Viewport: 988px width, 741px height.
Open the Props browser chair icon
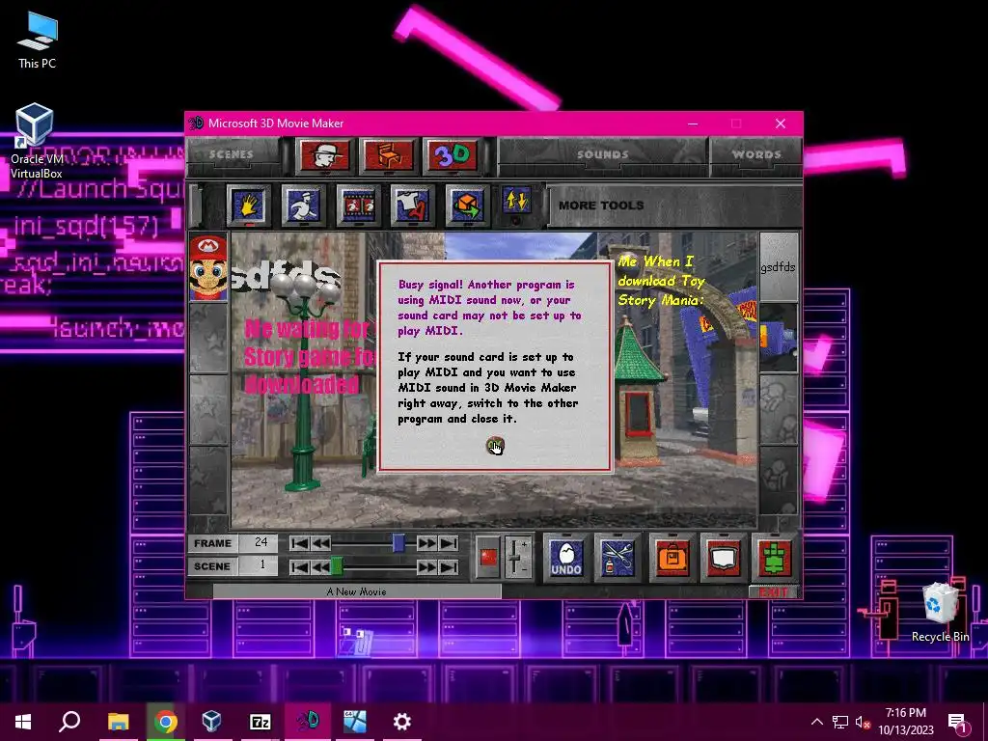pyautogui.click(x=388, y=155)
